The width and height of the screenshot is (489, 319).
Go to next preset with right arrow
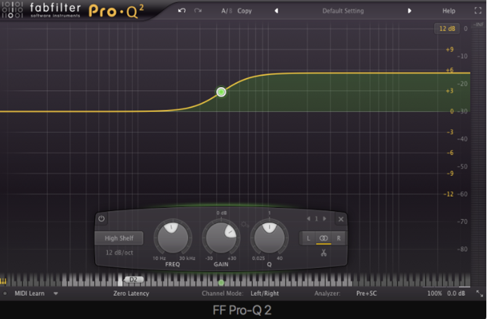click(409, 11)
